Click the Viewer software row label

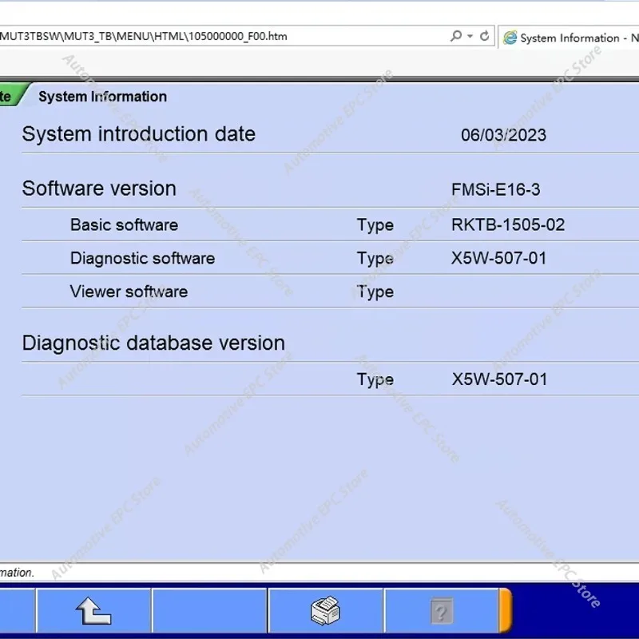(129, 292)
